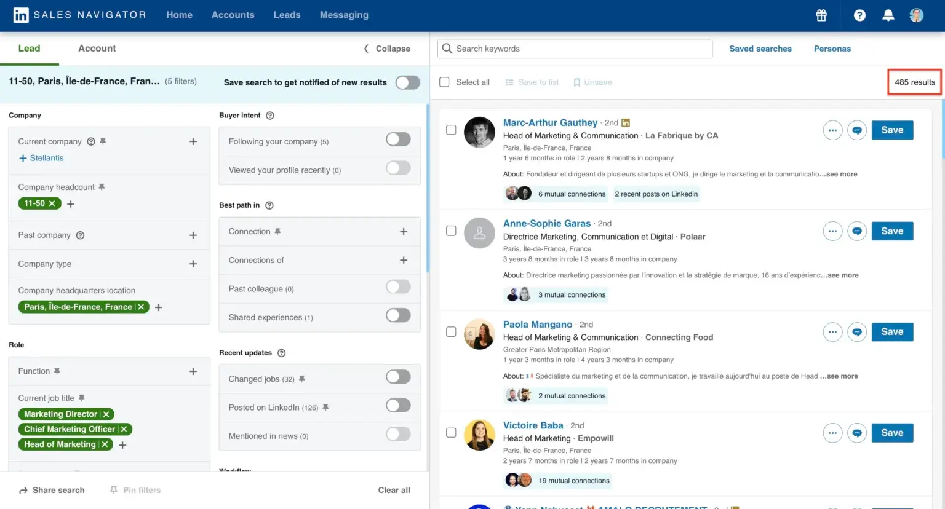This screenshot has width=945, height=509.
Task: Expand the Connection filter
Action: click(x=404, y=232)
